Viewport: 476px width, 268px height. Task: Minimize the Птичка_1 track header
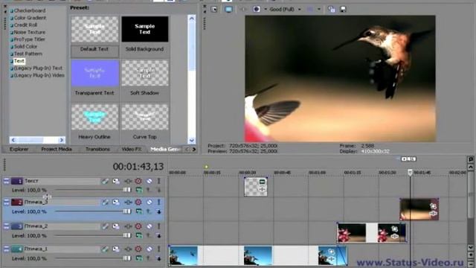[x=7, y=249]
